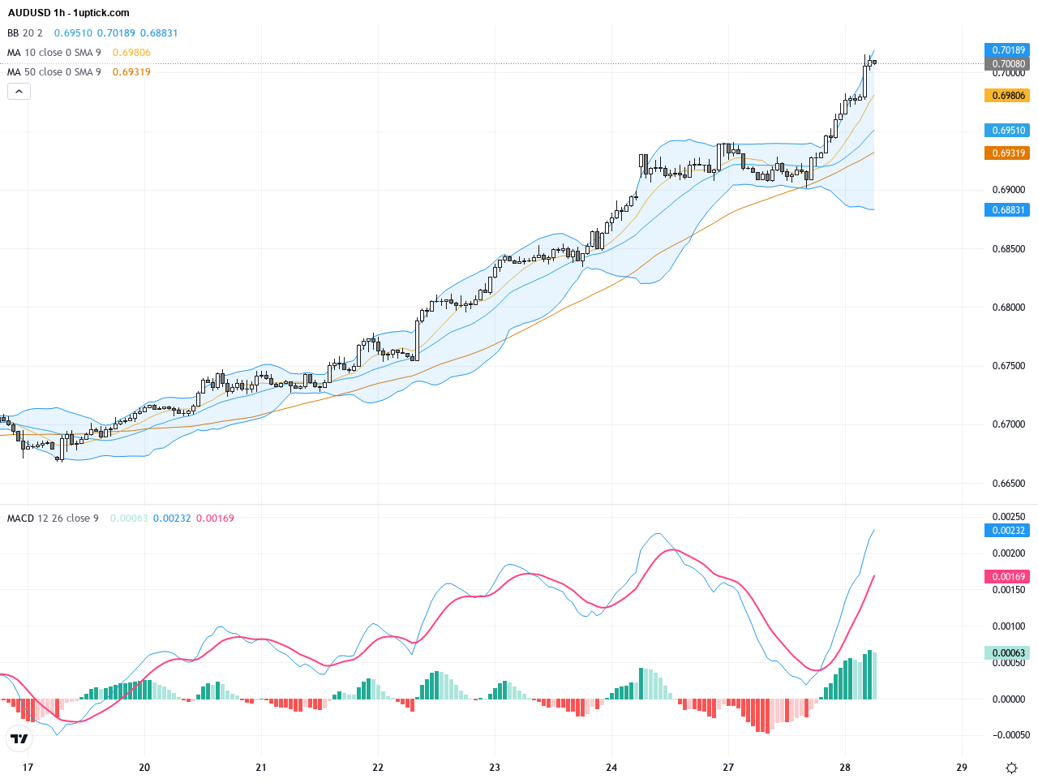Click the blue 0.68831 lower band label
Image resolution: width=1038 pixels, height=779 pixels.
click(1007, 210)
